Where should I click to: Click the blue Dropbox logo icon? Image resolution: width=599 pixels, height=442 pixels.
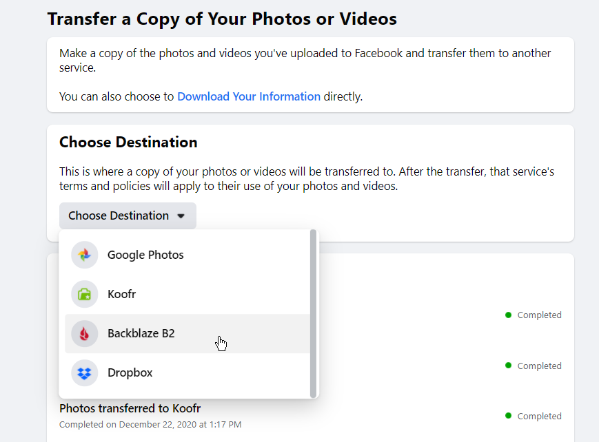84,373
